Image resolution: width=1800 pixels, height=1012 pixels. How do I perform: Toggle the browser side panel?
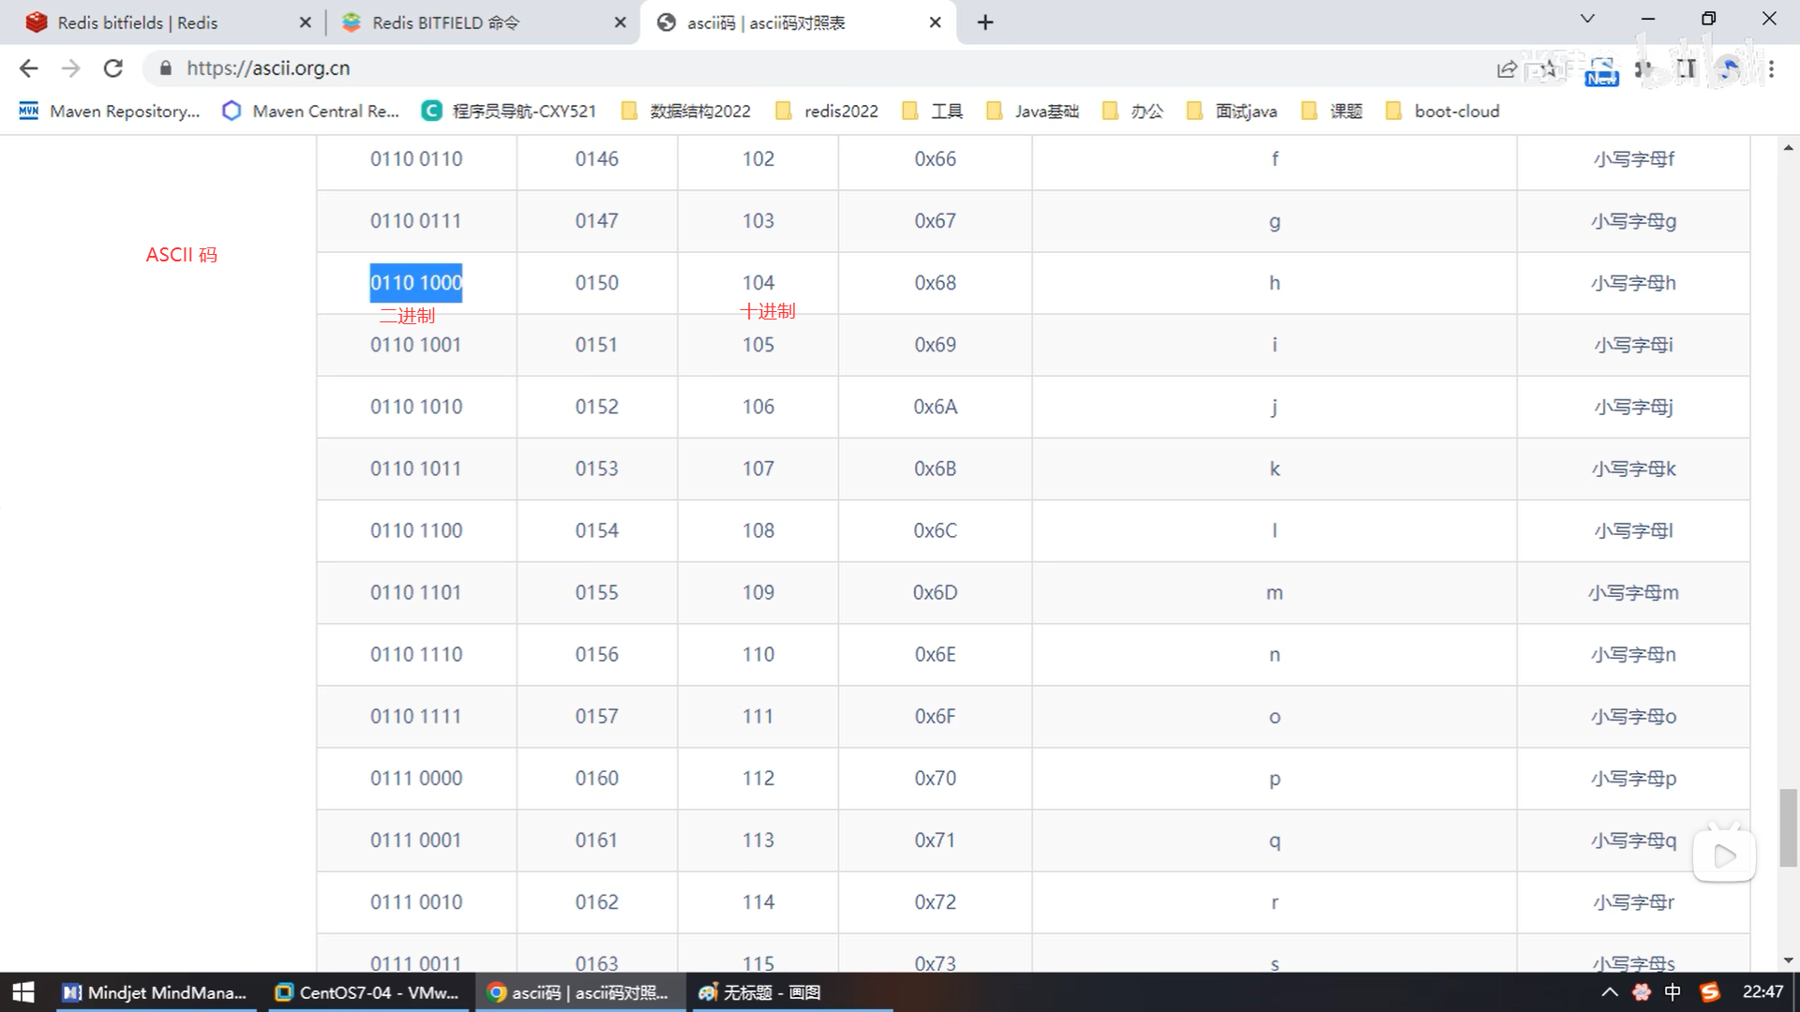pyautogui.click(x=1687, y=68)
